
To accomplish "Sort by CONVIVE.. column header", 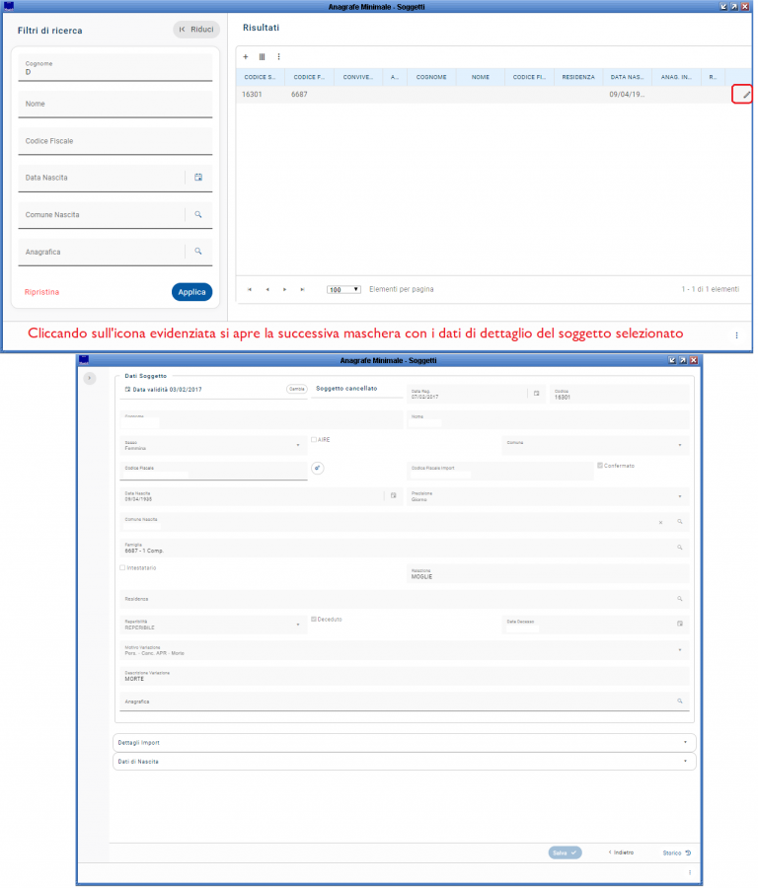I will point(359,77).
